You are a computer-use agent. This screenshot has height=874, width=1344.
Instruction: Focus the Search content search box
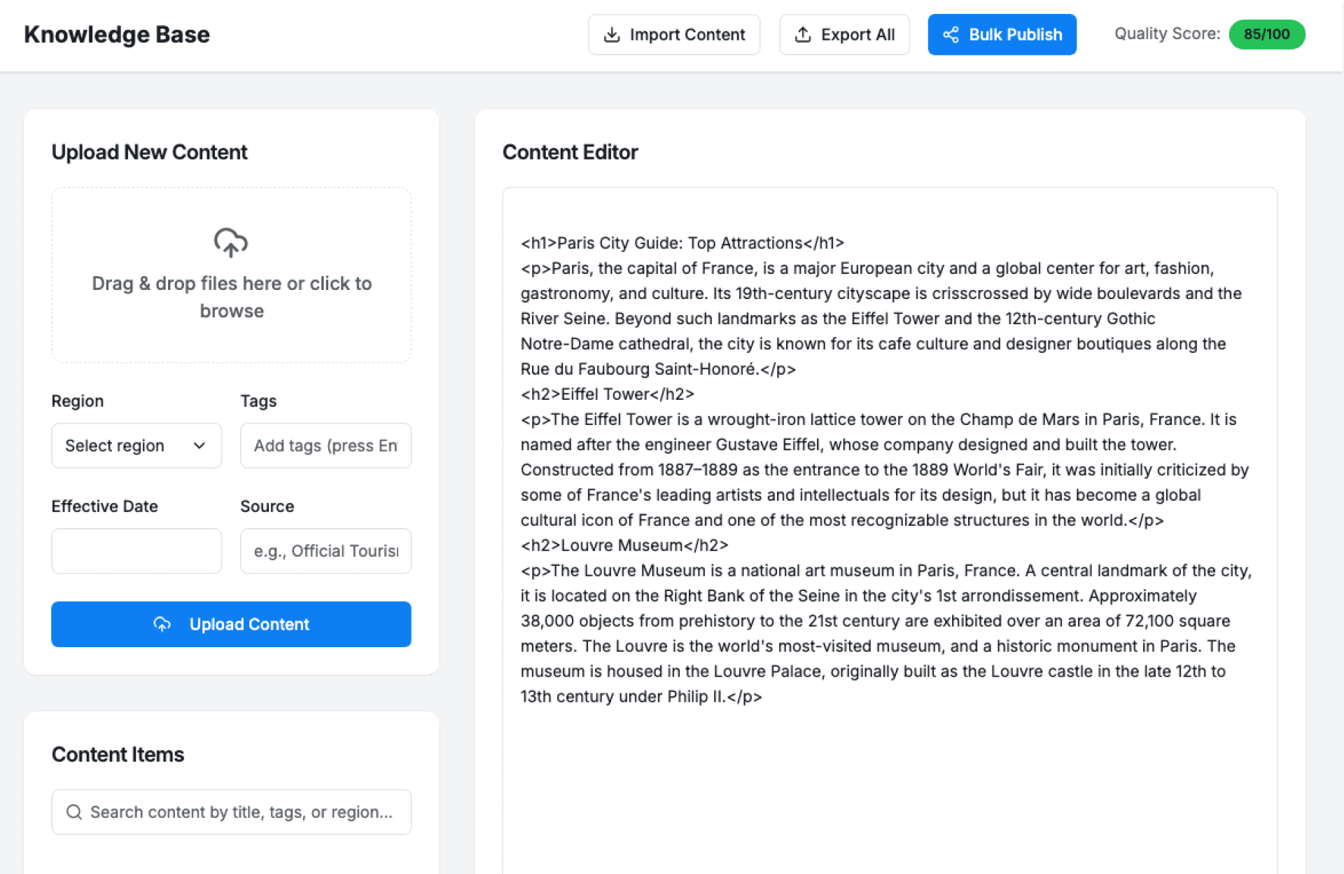241,812
